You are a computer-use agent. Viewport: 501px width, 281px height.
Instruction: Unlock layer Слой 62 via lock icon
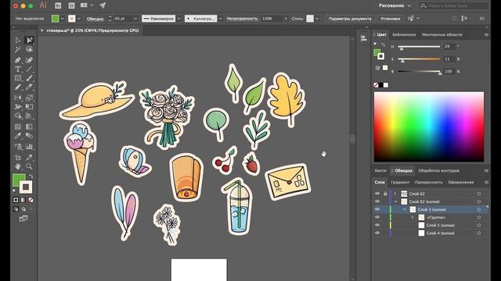pyautogui.click(x=385, y=194)
